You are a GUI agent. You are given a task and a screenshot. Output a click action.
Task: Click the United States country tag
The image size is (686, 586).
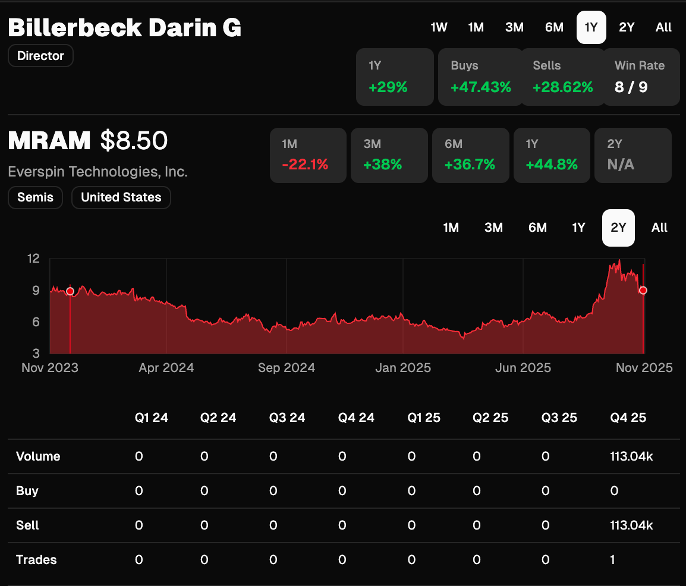pos(121,197)
